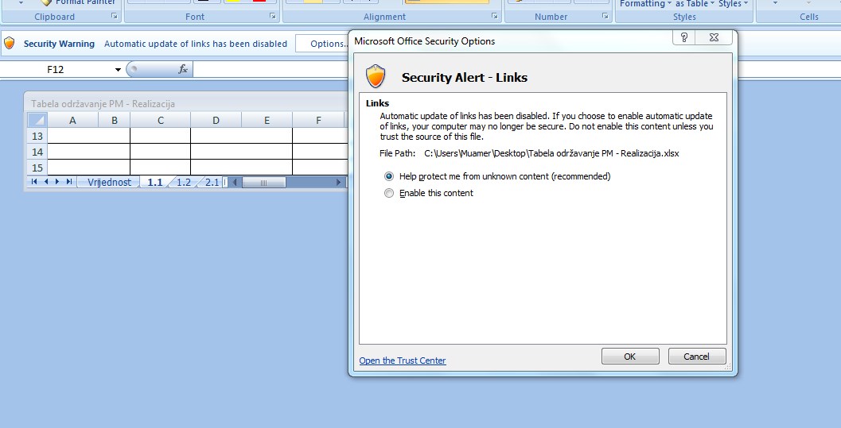
Task: Jump to last sheet with tab navigation arrow
Action: coord(68,182)
